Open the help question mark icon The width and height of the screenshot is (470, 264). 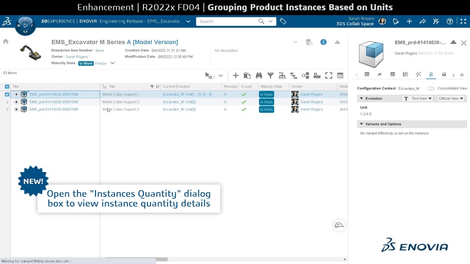449,21
